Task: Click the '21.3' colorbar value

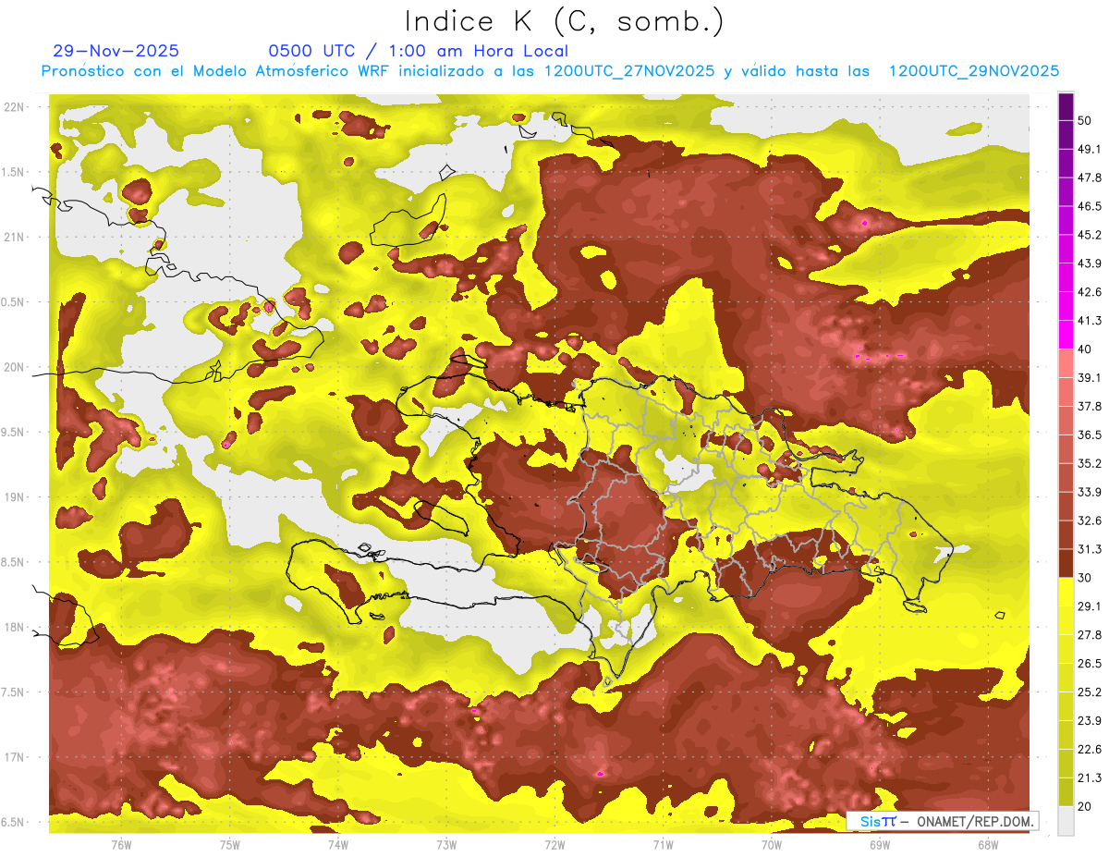Action: [1090, 777]
